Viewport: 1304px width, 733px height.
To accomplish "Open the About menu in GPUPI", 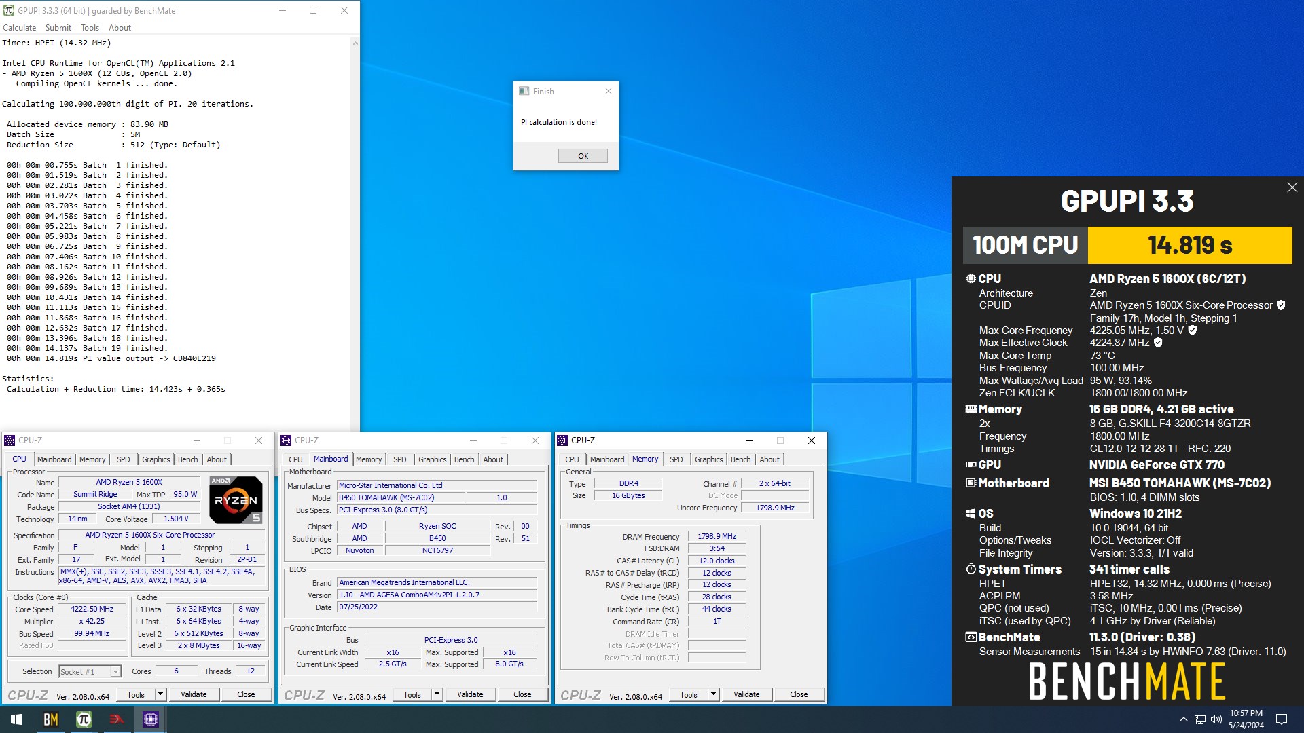I will coord(120,28).
